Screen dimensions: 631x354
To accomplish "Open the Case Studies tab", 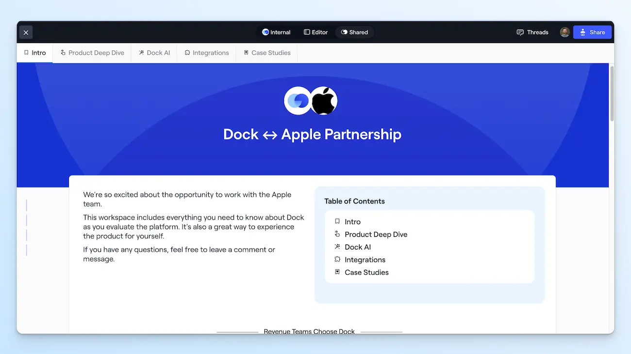I will [x=267, y=53].
